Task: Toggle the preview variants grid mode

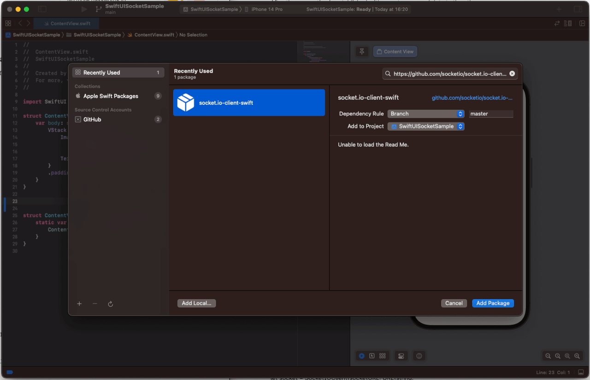Action: 382,356
